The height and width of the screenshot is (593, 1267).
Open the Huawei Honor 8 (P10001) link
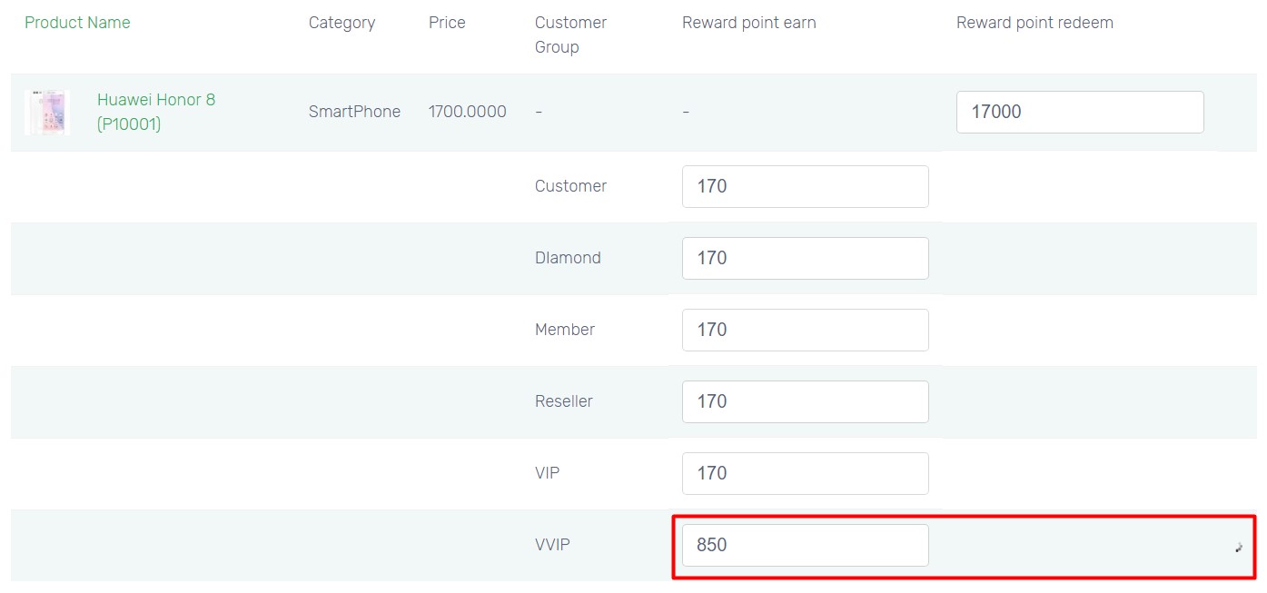coord(156,112)
